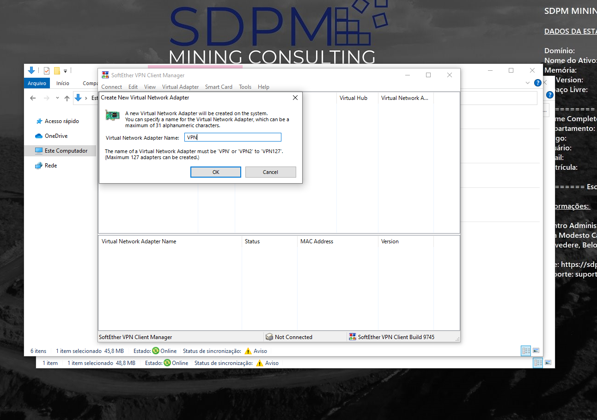This screenshot has height=420, width=597.
Task: Cancel the new virtual adapter dialog
Action: [270, 172]
